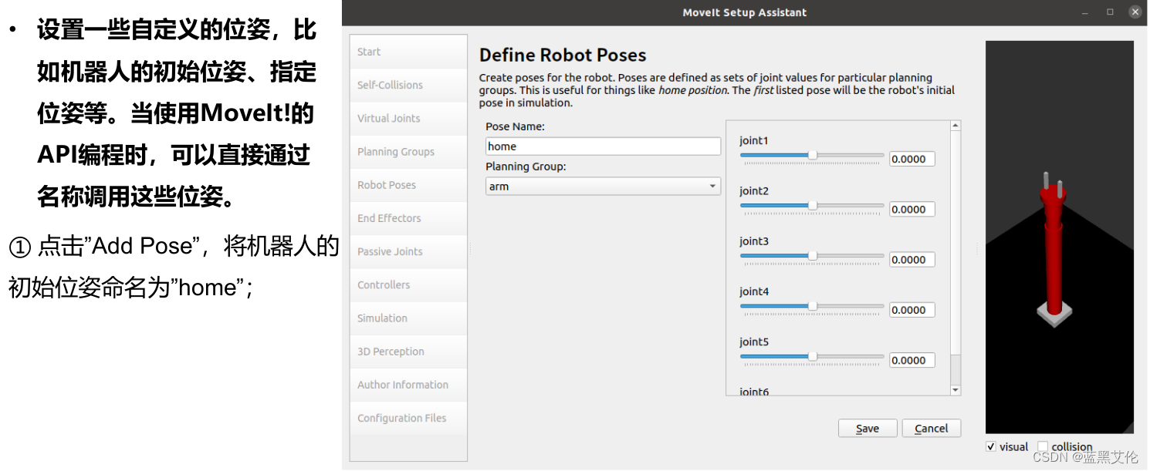Click the joint2 value field
Screen dimensions: 1150x471
point(912,210)
